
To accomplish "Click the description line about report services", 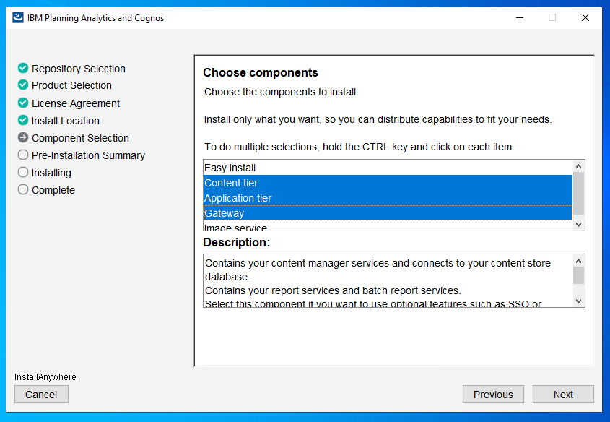I will point(333,290).
